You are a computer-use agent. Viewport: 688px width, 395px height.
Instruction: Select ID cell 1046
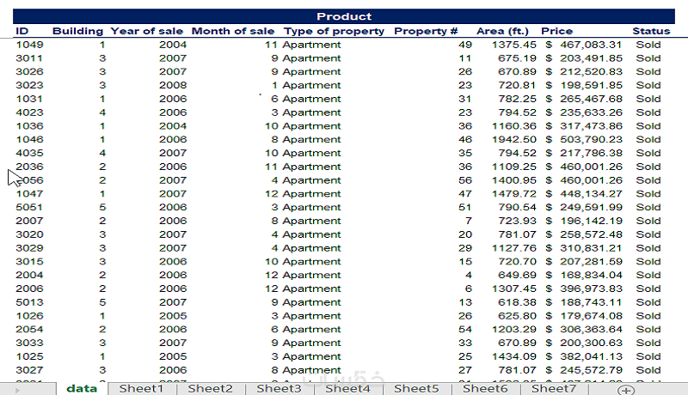[x=29, y=139]
